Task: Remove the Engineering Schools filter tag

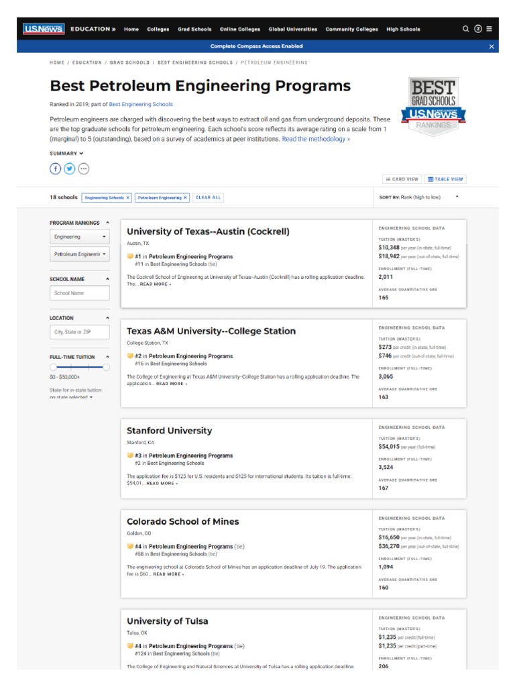Action: pyautogui.click(x=128, y=198)
